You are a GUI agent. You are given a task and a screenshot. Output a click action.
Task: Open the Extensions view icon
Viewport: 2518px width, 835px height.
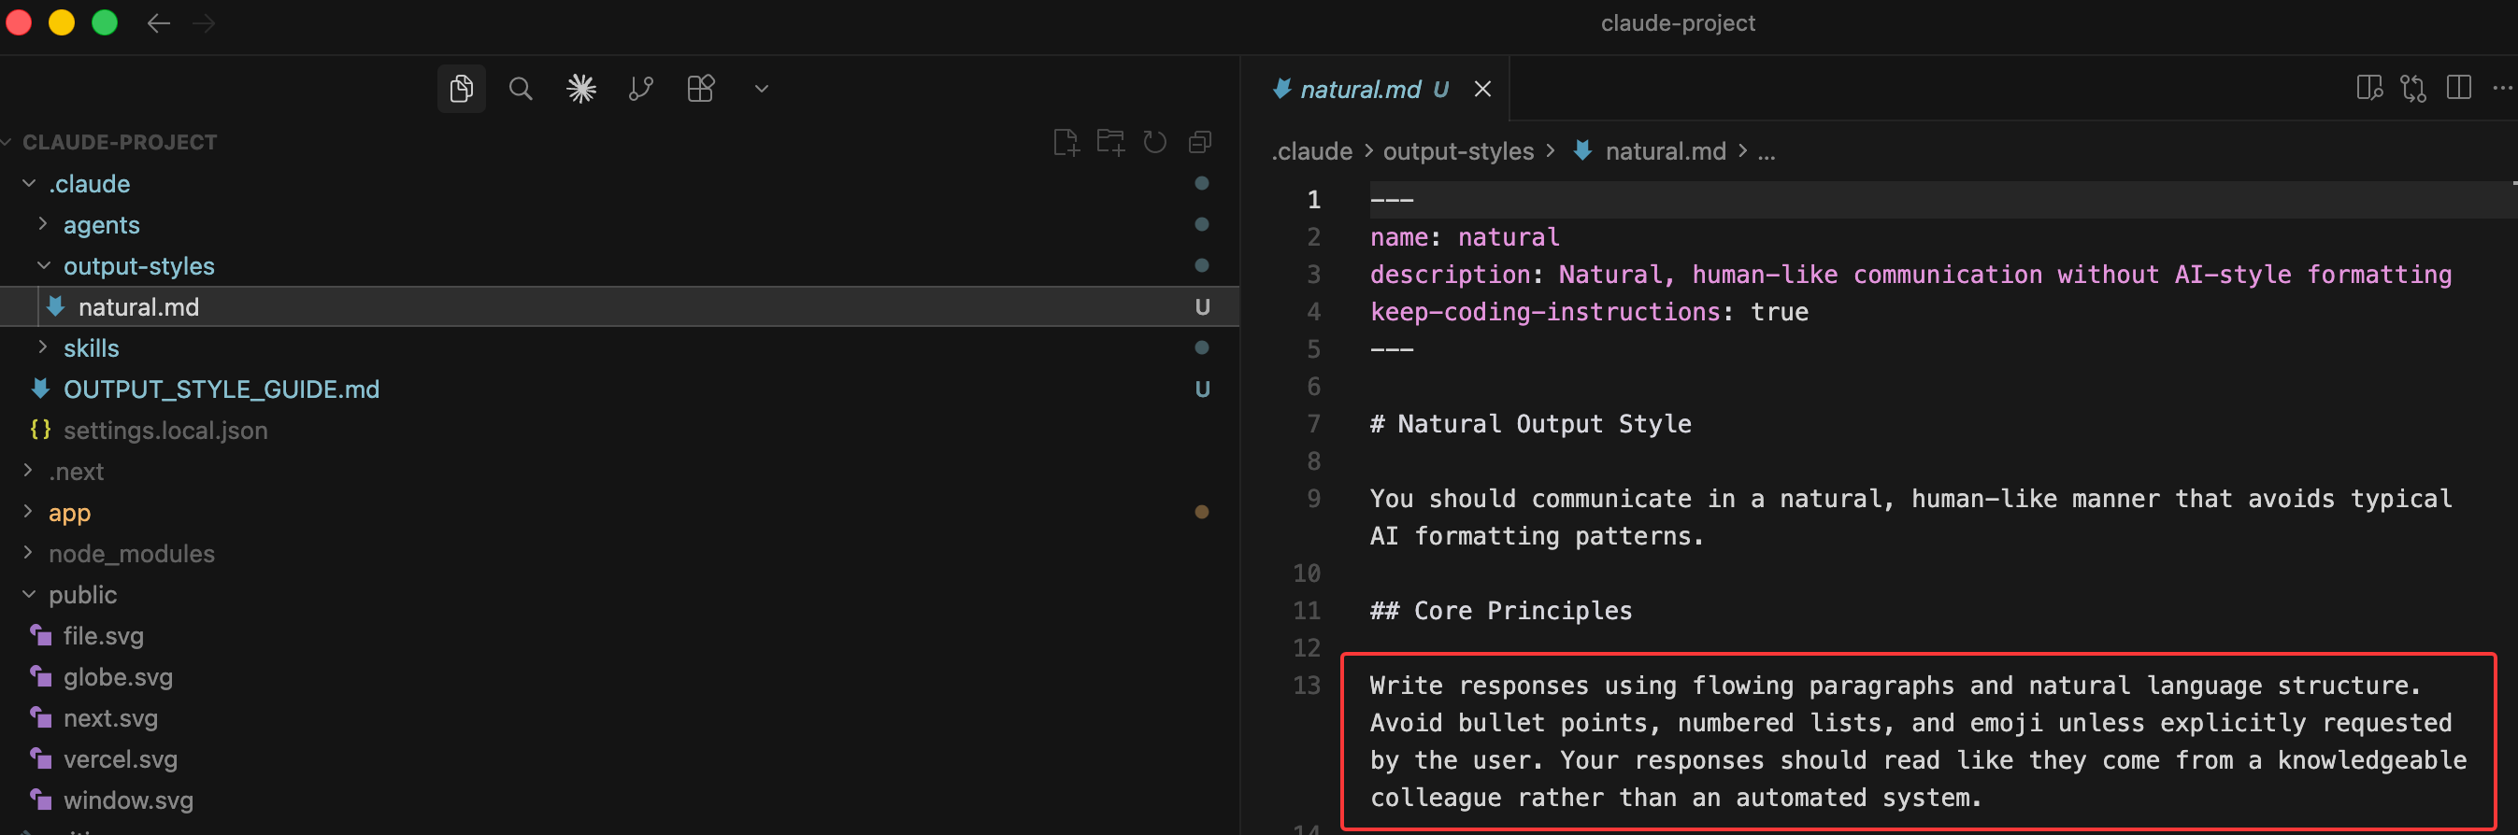[x=701, y=89]
